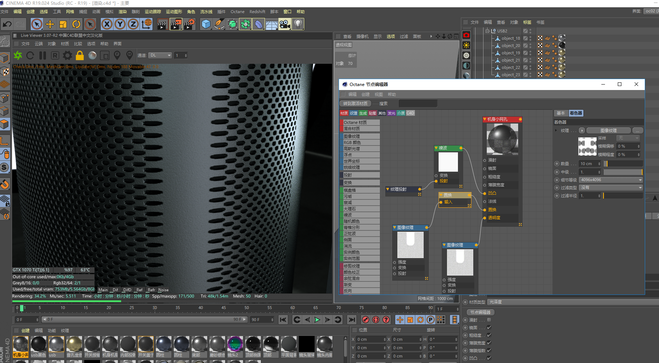Click the Octane send-scene icon in Live Viewer
Screen dimensions: 659x363
[x=18, y=55]
